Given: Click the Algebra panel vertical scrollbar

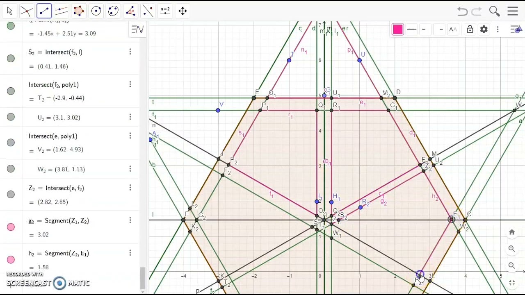Looking at the screenshot, I should coord(142,278).
